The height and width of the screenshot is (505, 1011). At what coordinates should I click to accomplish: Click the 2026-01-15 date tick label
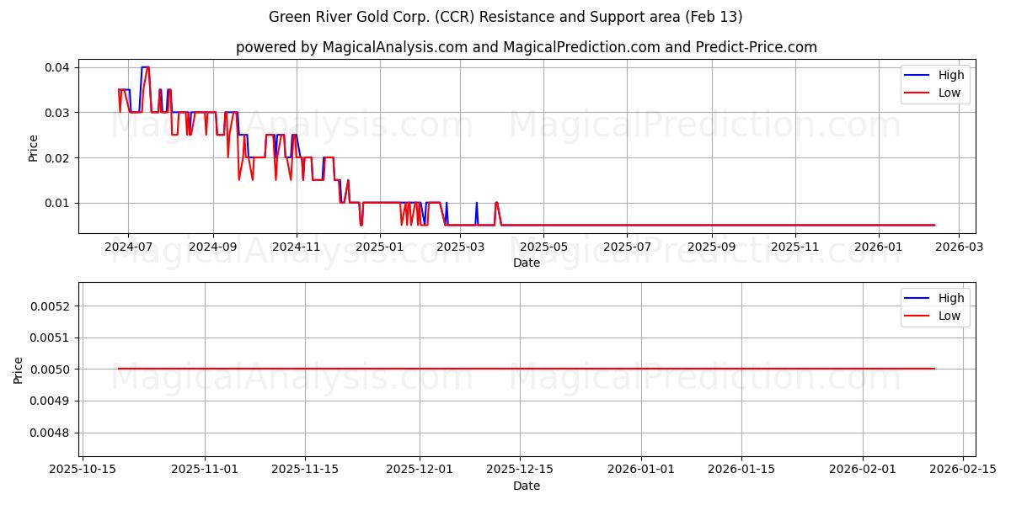tap(741, 470)
